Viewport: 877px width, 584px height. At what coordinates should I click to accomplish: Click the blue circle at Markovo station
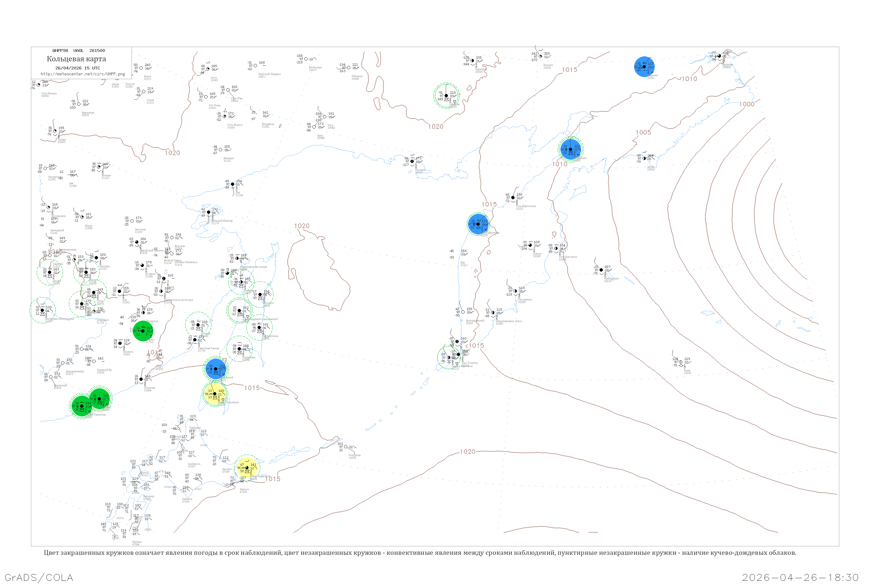644,67
